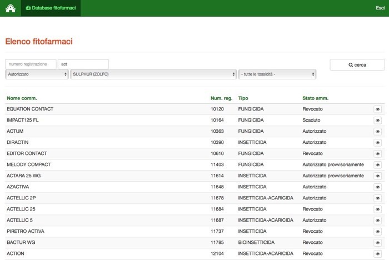This screenshot has width=389, height=260.
Task: Select the IMPACT125 FL product name
Action: tap(23, 120)
